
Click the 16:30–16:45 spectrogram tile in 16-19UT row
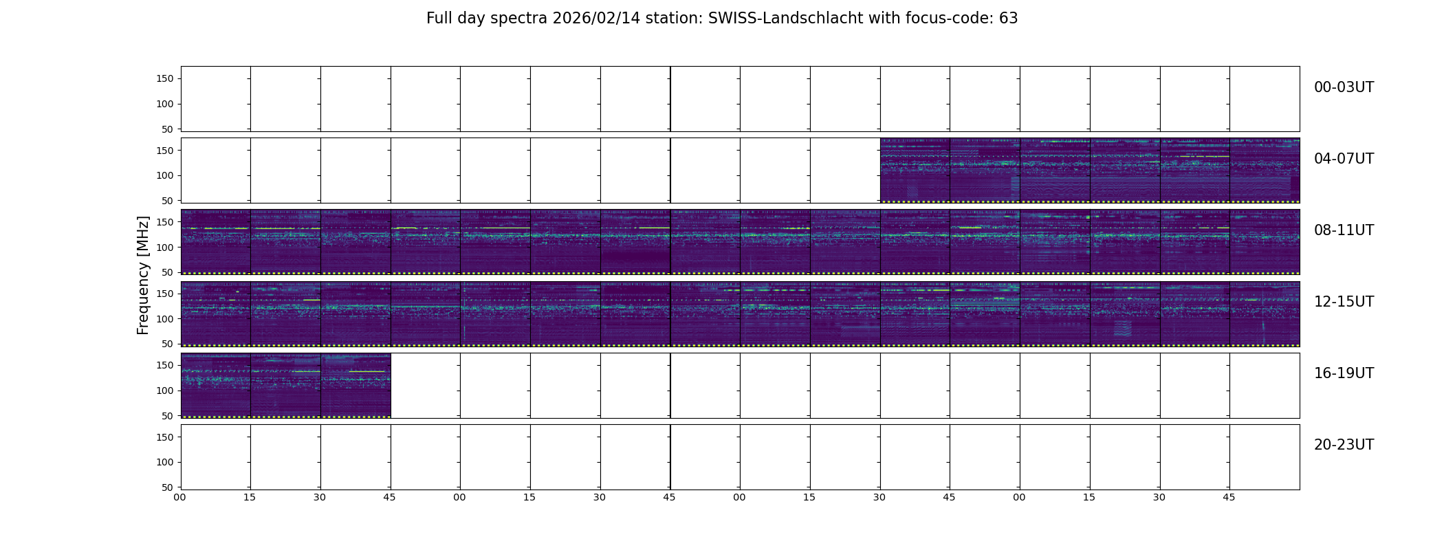pyautogui.click(x=355, y=386)
